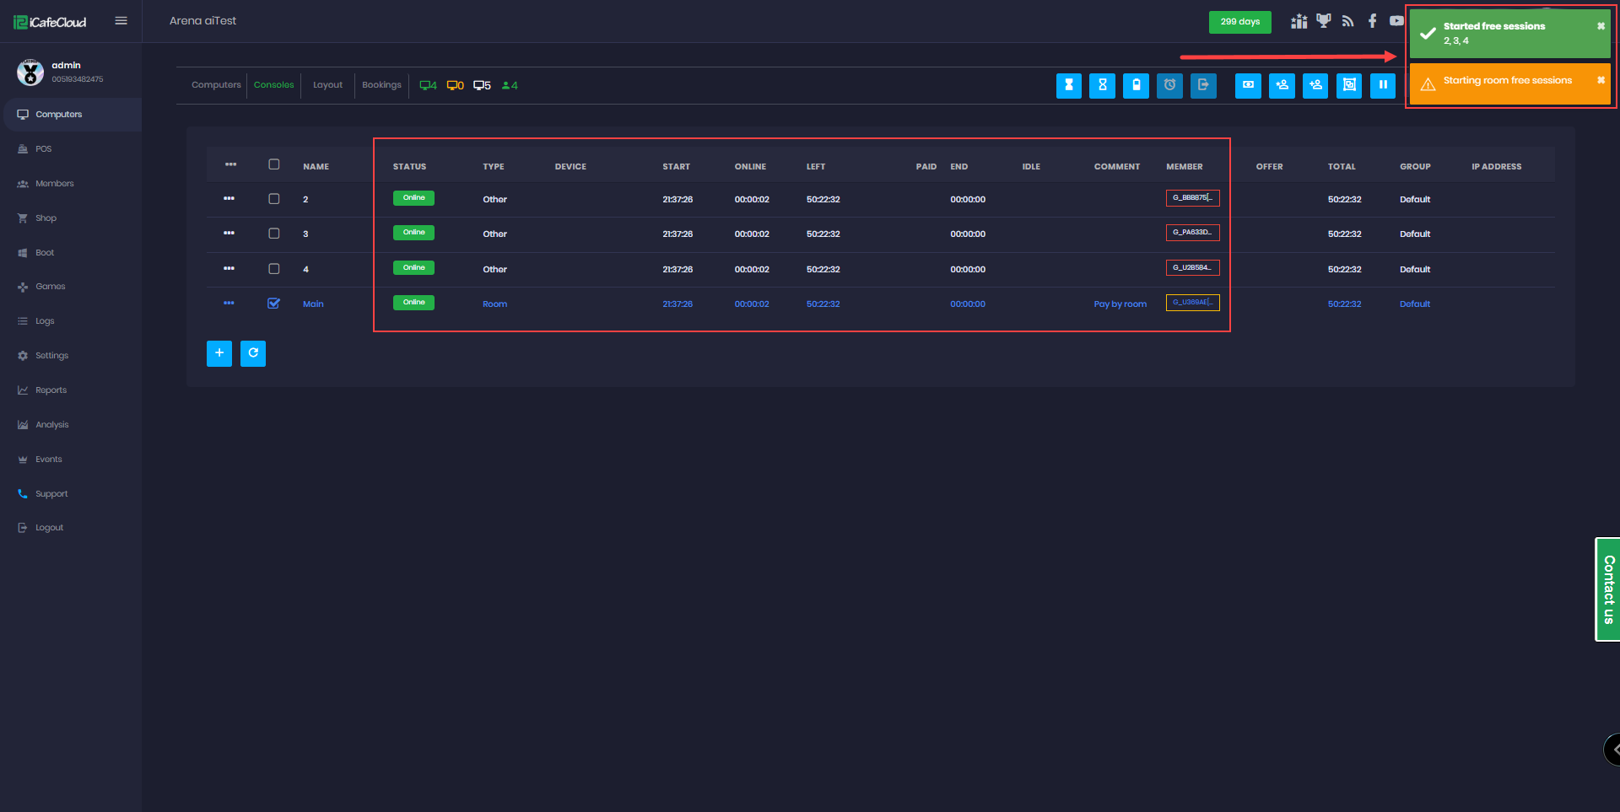Toggle the select-all header checkbox
The width and height of the screenshot is (1620, 812).
[x=273, y=164]
